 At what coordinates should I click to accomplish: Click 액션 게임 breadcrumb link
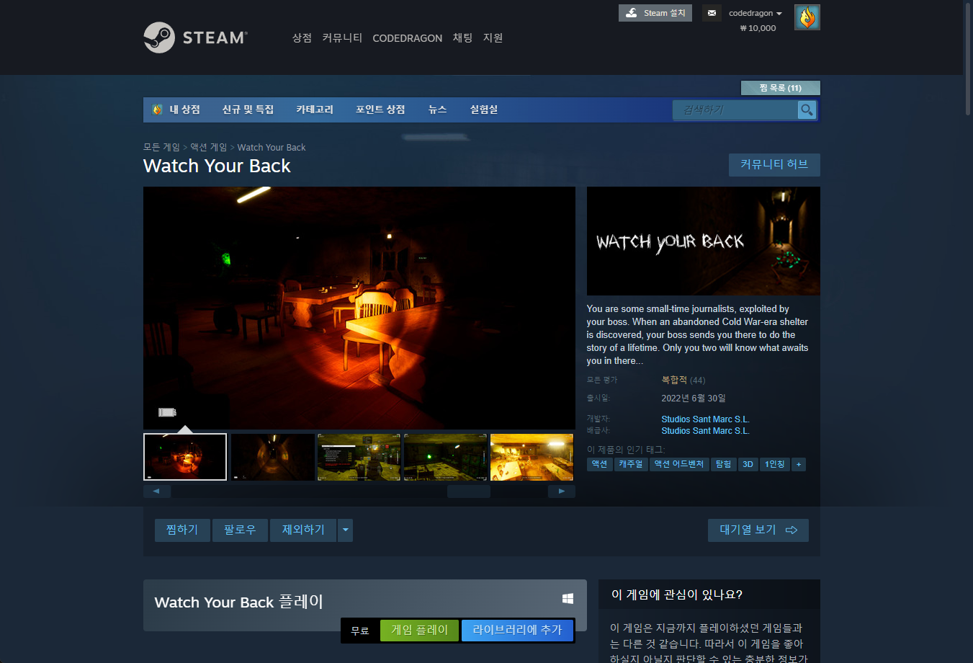pos(208,147)
